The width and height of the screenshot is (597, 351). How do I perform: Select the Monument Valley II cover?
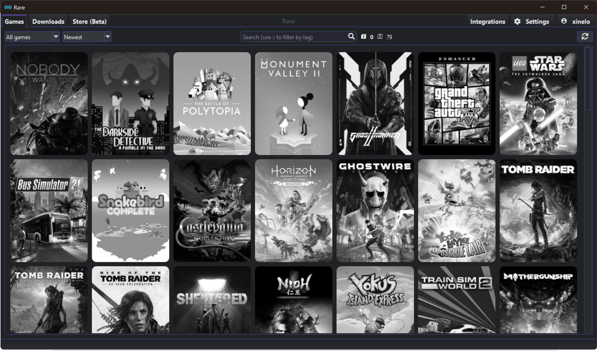tap(294, 103)
